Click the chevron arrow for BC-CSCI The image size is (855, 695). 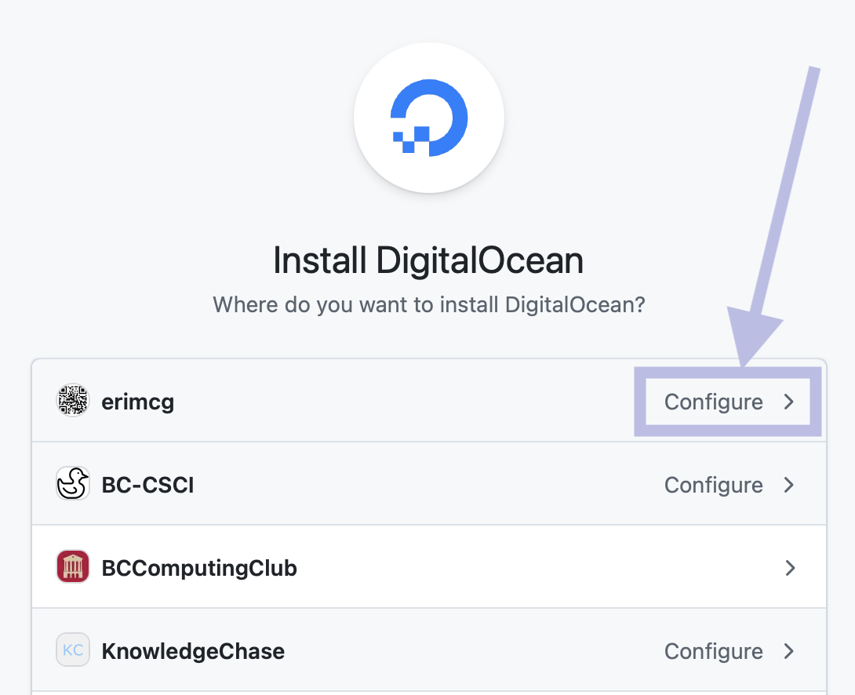tap(789, 485)
